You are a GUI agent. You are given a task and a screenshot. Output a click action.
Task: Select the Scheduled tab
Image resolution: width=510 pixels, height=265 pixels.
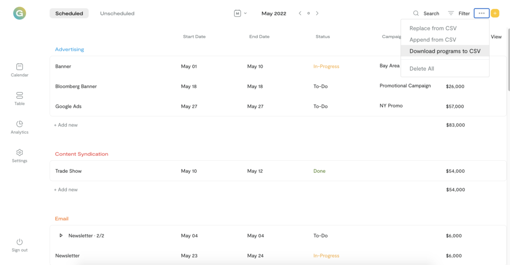[x=69, y=13]
